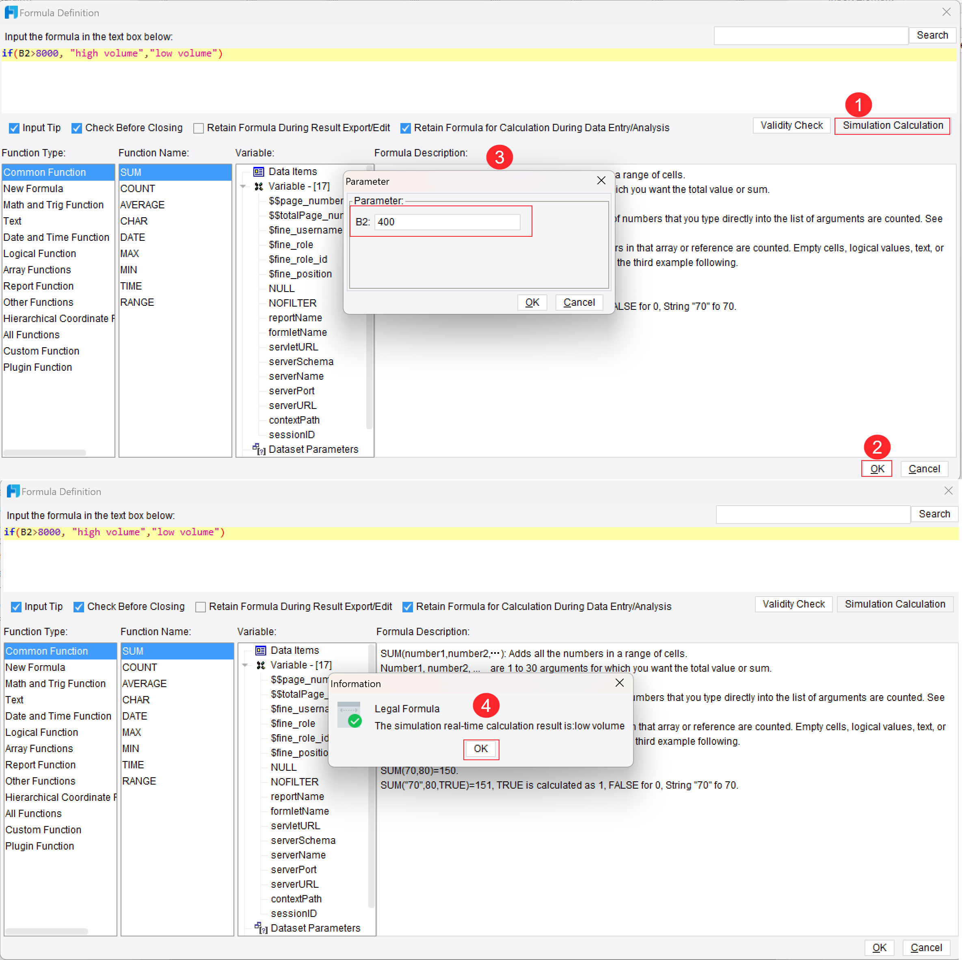This screenshot has height=960, width=962.
Task: Select the sessionID variable in the Information-dialog window
Action: pyautogui.click(x=294, y=913)
